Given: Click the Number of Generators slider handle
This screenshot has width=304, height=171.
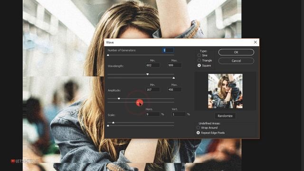Looking at the screenshot, I should [x=108, y=55].
